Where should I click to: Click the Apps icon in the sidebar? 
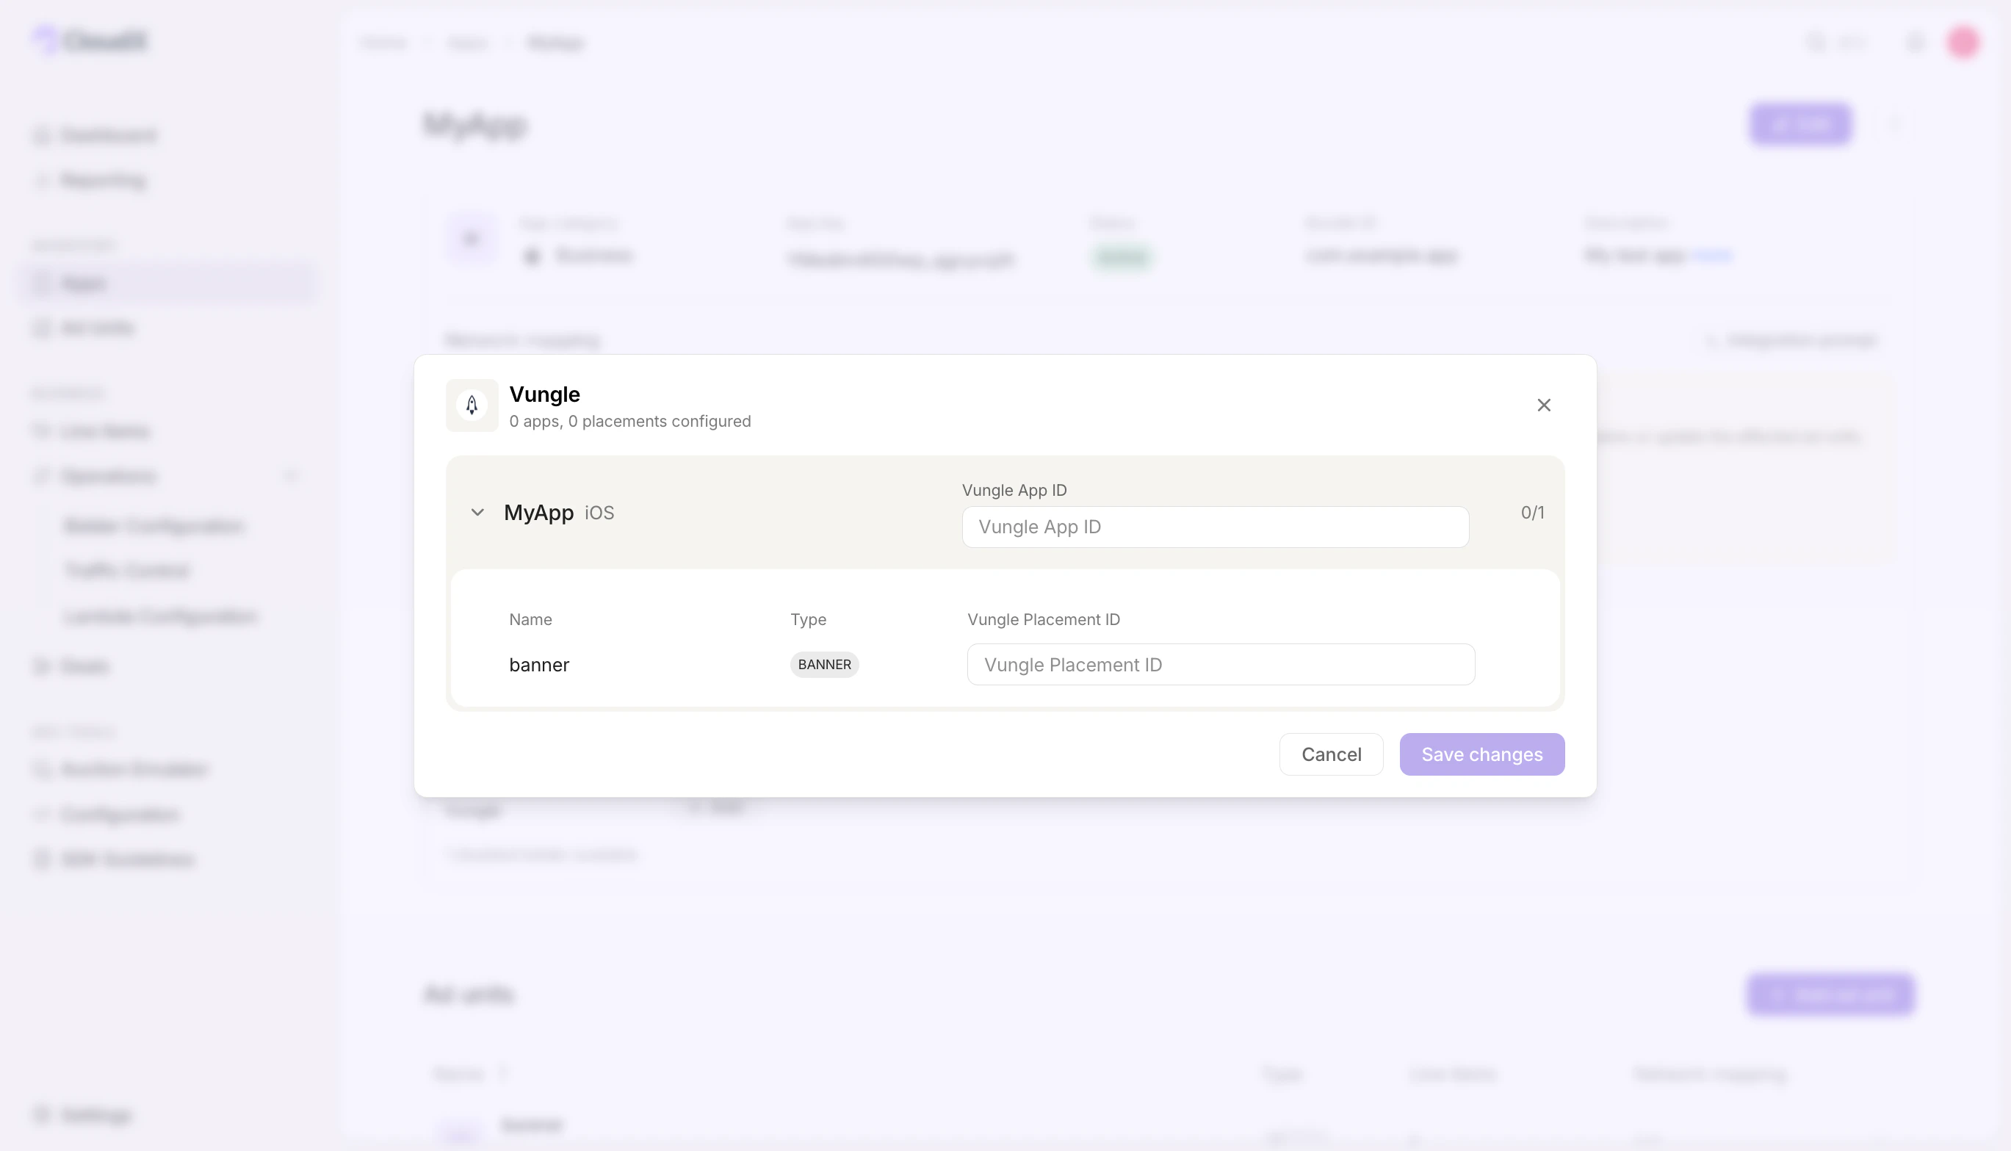[41, 283]
